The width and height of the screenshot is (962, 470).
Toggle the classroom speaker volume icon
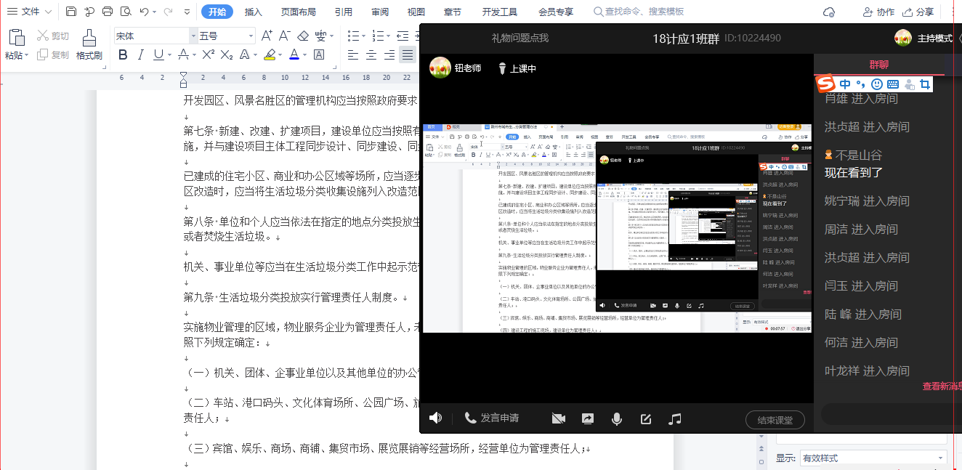tap(435, 418)
